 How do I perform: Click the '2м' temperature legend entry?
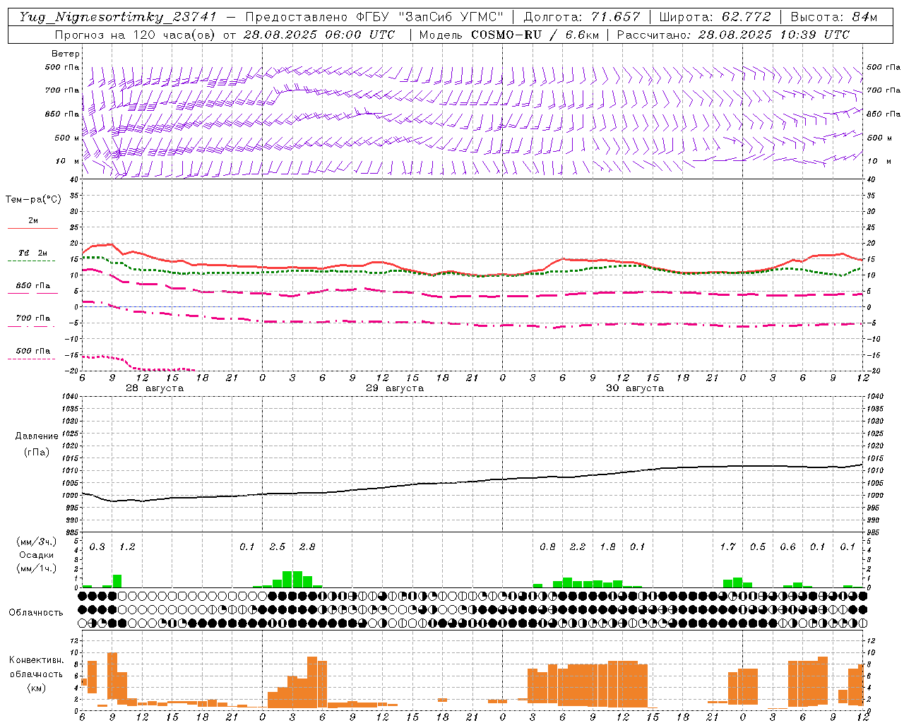click(x=33, y=221)
